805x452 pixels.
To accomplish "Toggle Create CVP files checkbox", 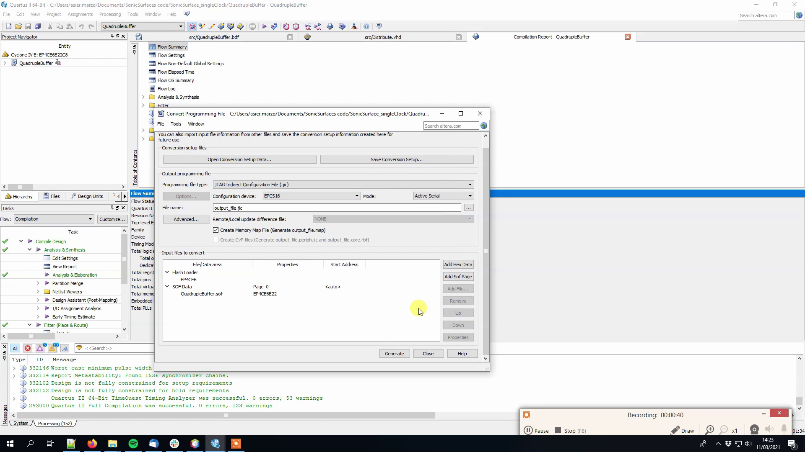I will coord(216,239).
